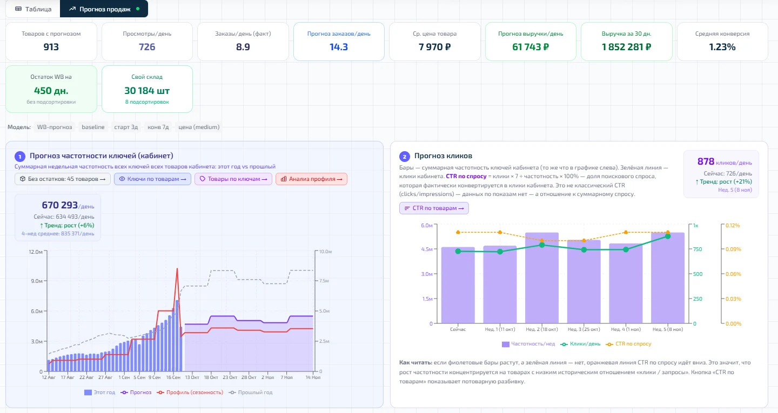Open Товары по ключам view
The width and height of the screenshot is (778, 413).
(233, 179)
